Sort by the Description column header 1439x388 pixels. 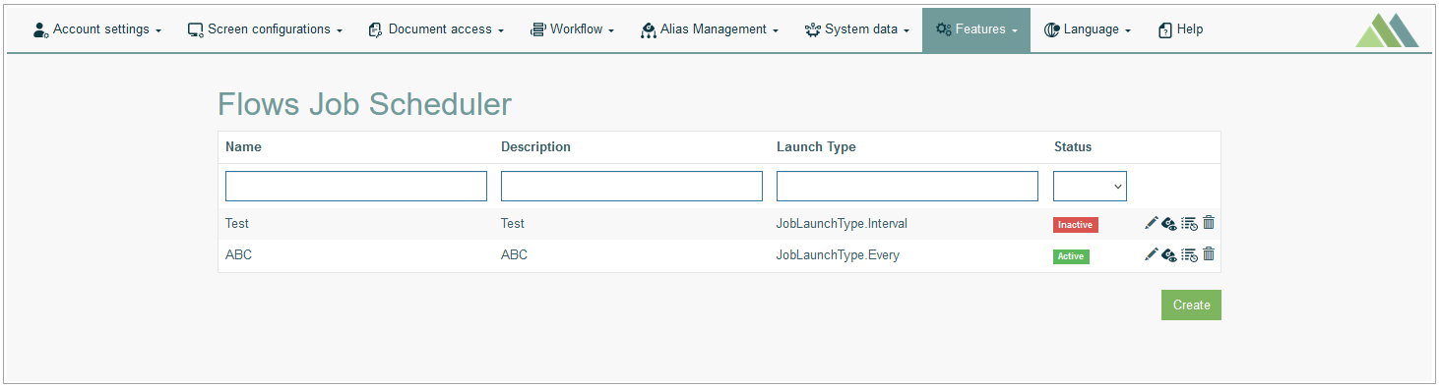(x=535, y=147)
